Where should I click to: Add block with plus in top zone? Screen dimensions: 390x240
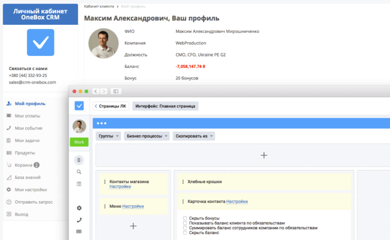264,155
